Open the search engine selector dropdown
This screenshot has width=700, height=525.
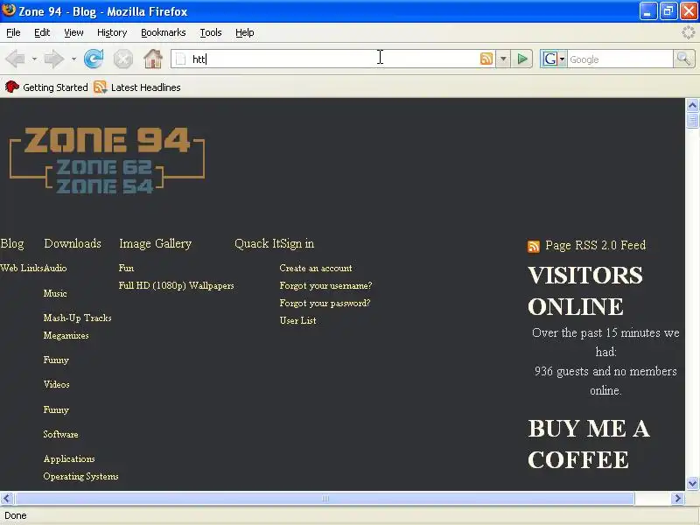[x=562, y=59]
